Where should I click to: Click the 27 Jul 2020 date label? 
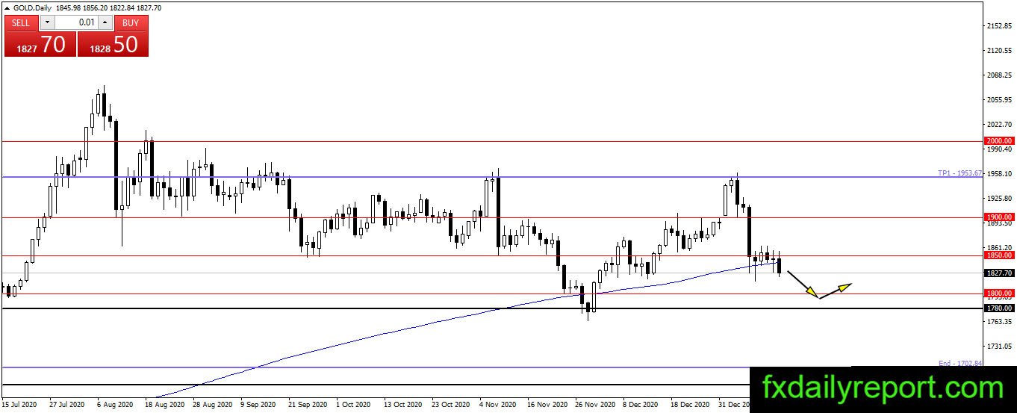(x=67, y=405)
